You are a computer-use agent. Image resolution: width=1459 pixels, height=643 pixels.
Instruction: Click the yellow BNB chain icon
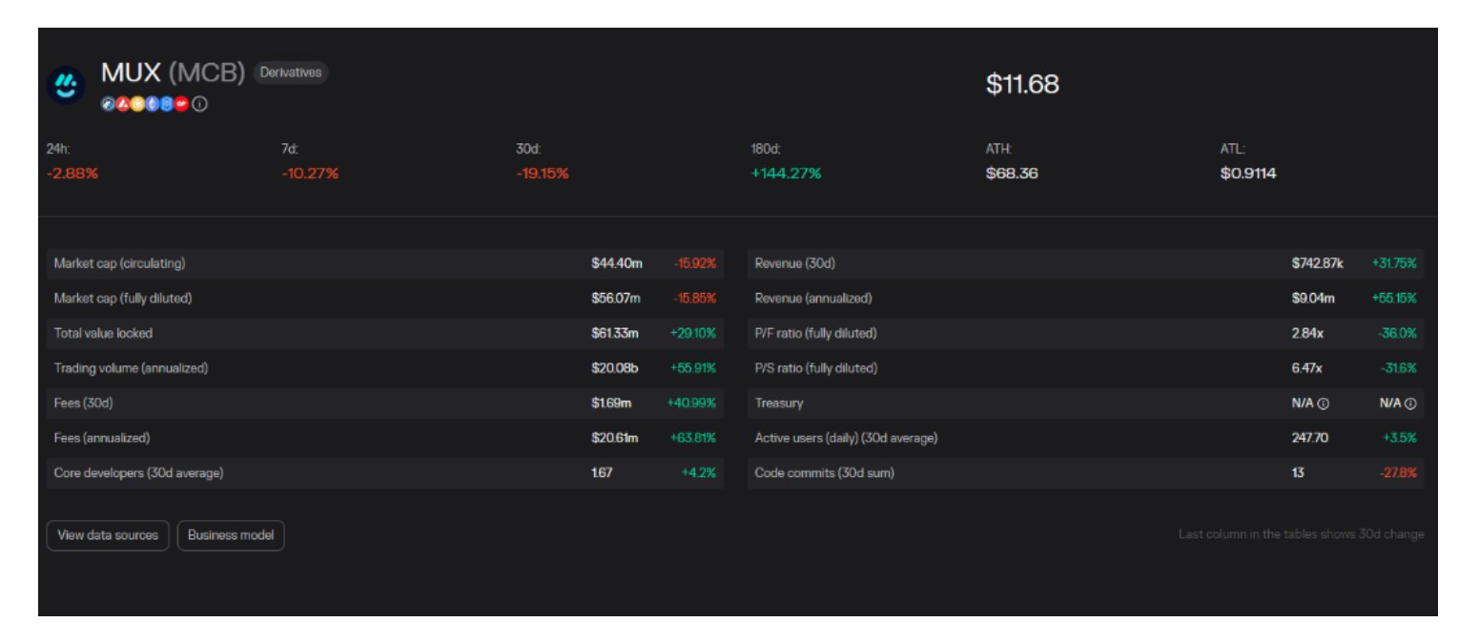(137, 104)
